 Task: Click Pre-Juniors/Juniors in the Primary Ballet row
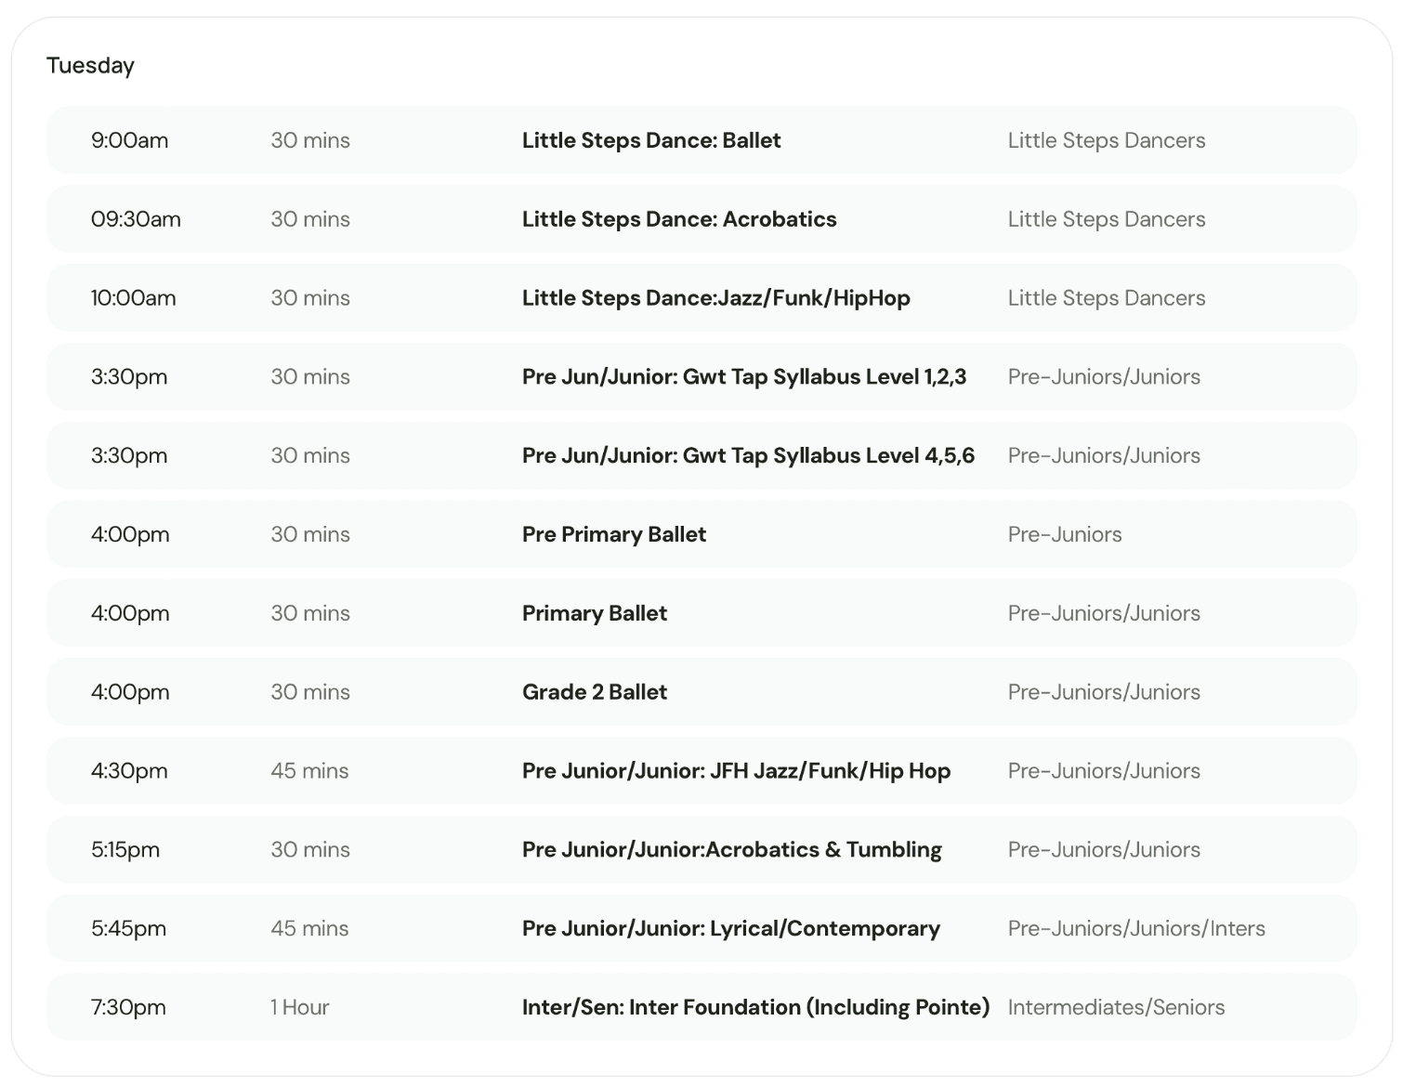1104,613
